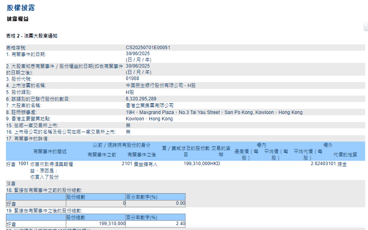
Task: Select '百分率數字(%)' header in the before-event table
Action: click(x=141, y=197)
